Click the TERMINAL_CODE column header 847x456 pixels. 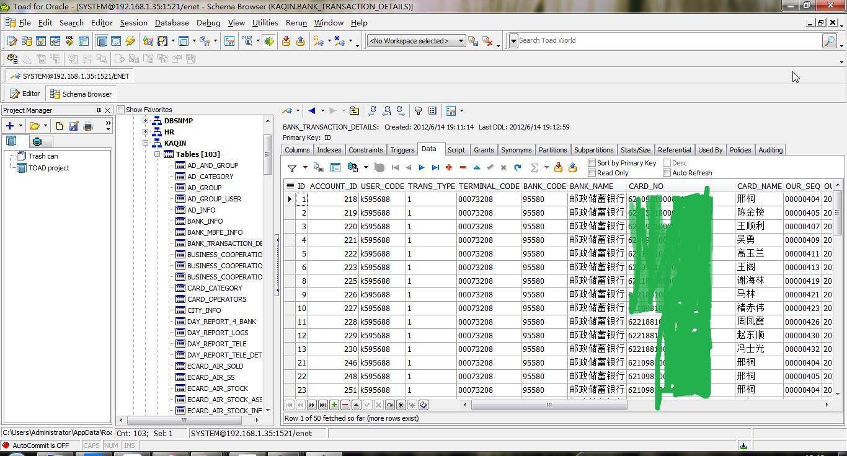pyautogui.click(x=489, y=186)
